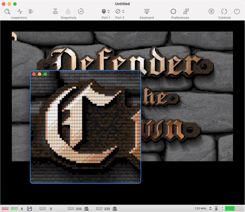Click the floppy disk icon in status bar
The image size is (245, 212).
pyautogui.click(x=30, y=209)
